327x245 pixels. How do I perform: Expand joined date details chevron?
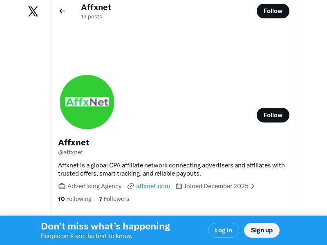(x=253, y=186)
